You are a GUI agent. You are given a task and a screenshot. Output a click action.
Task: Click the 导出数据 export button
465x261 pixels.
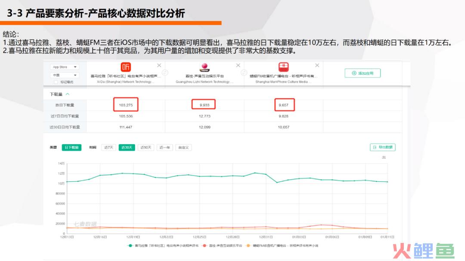pyautogui.click(x=383, y=147)
